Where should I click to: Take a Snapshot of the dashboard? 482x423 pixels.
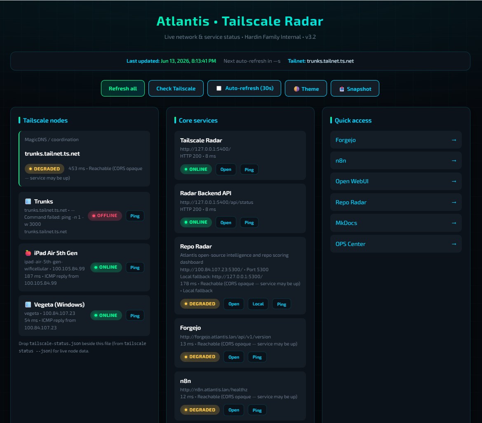(355, 89)
